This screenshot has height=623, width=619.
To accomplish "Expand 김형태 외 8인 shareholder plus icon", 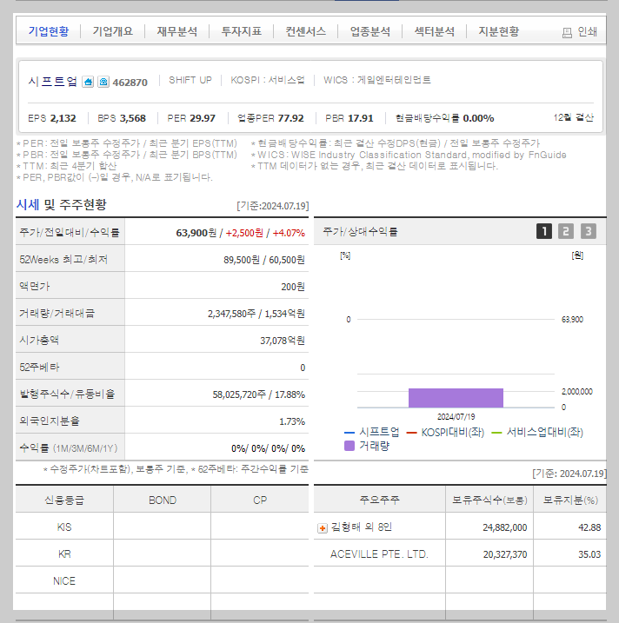I will click(x=323, y=528).
